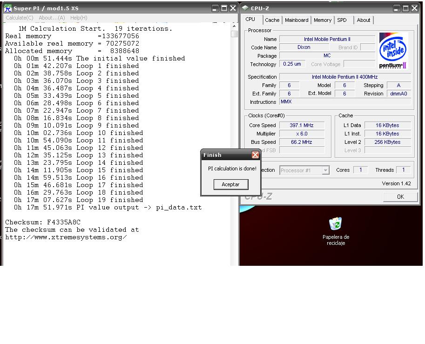Screen dimensions: 425x344
Task: Switch to the Cache tab
Action: tap(272, 20)
